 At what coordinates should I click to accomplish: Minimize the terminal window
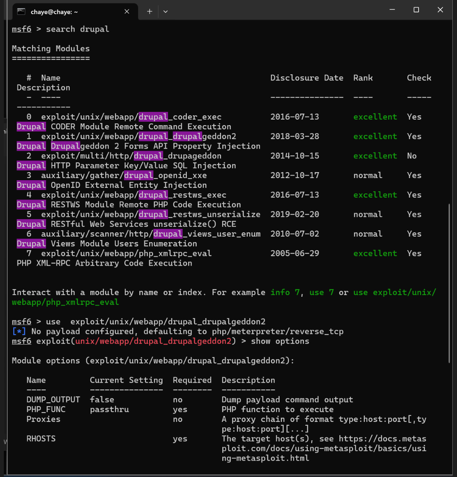(x=392, y=10)
